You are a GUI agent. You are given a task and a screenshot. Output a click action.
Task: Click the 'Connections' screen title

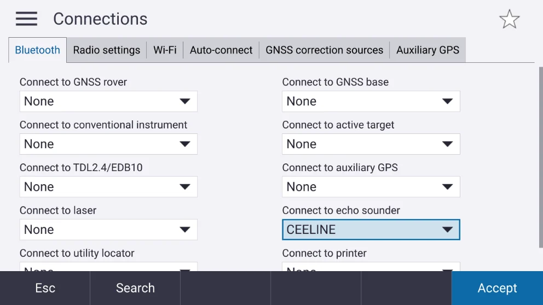pyautogui.click(x=100, y=19)
